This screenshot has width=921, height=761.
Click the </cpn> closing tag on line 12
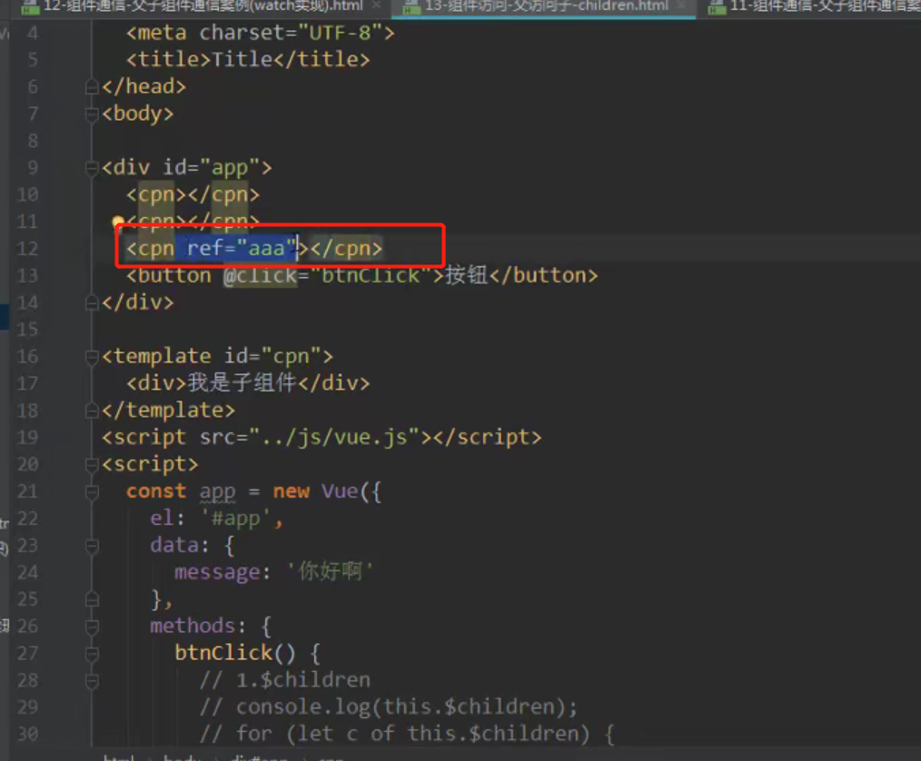click(347, 249)
